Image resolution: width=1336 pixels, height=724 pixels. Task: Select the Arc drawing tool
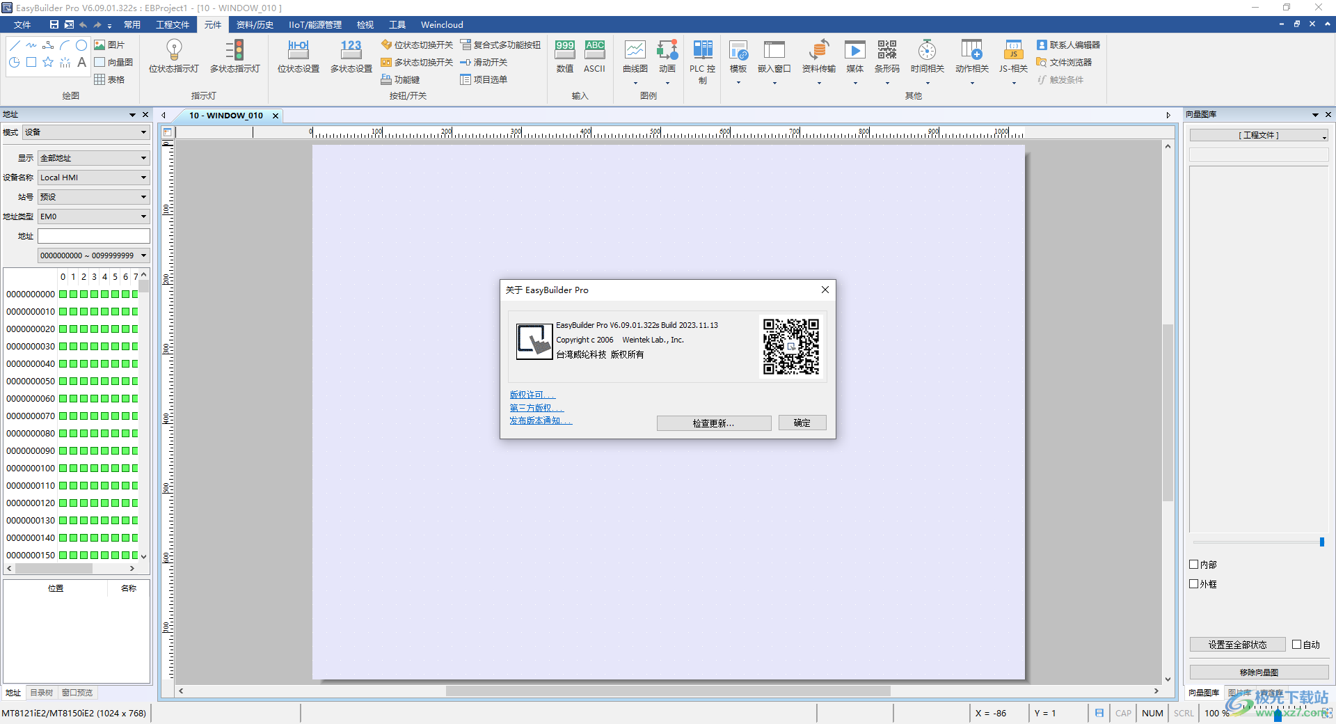pos(65,45)
